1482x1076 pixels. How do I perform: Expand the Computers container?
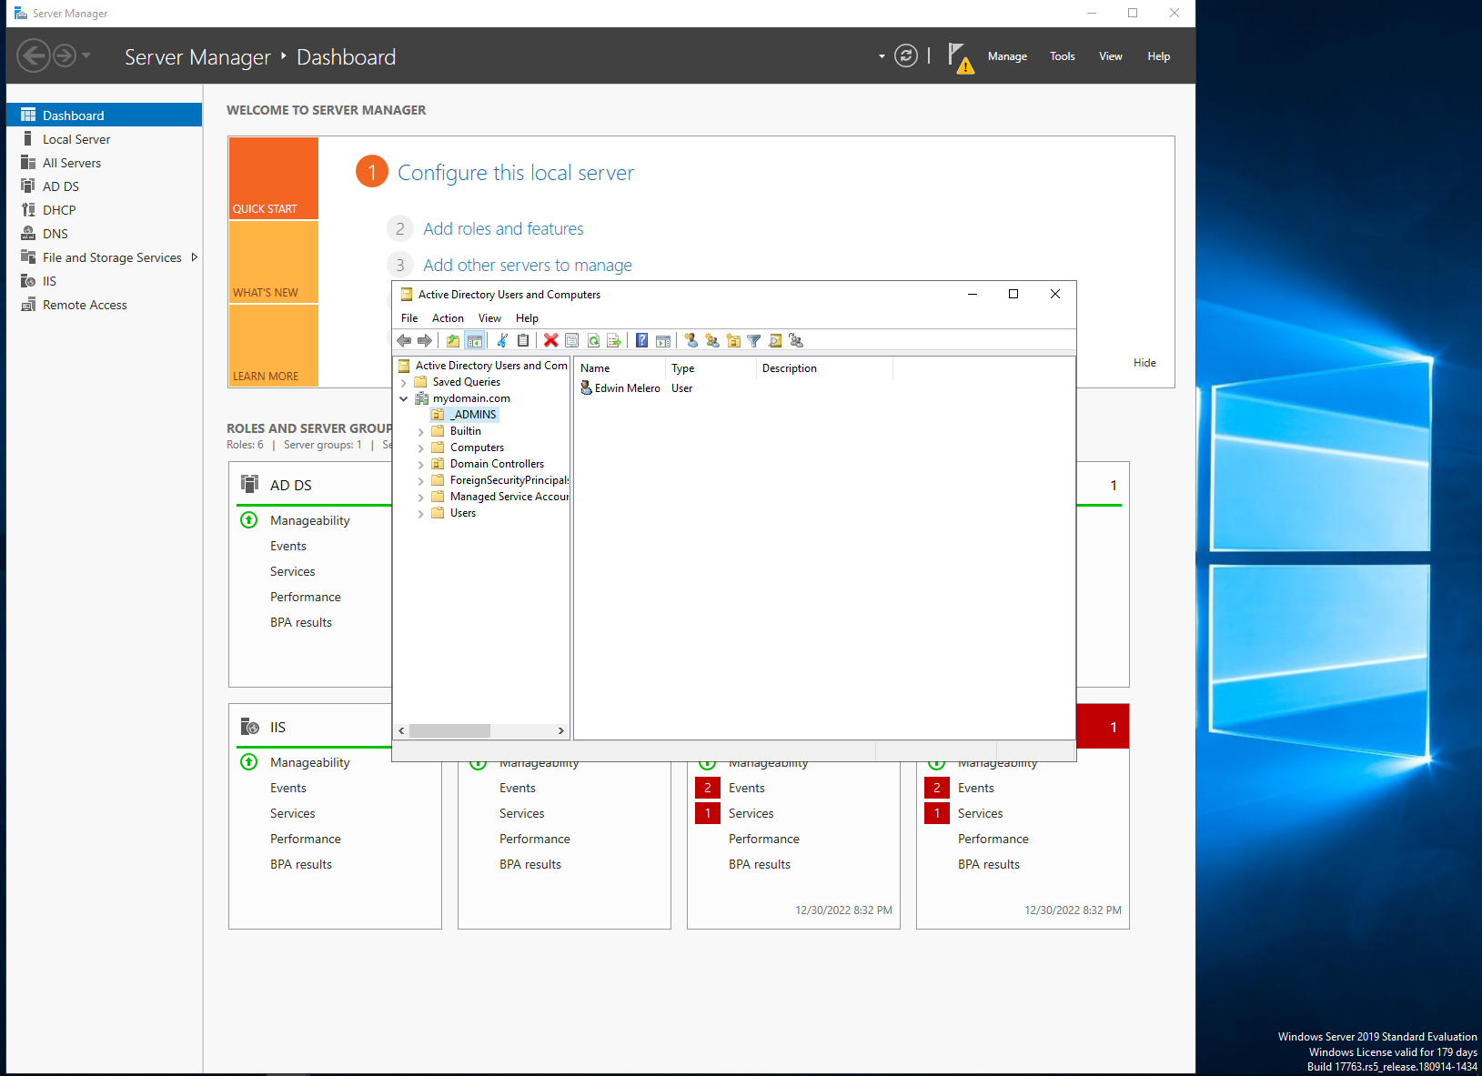pyautogui.click(x=420, y=447)
